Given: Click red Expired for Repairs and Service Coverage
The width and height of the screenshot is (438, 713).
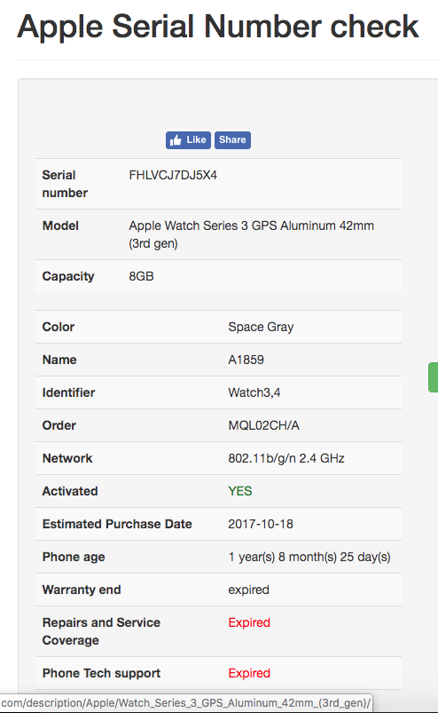Looking at the screenshot, I should tap(249, 622).
